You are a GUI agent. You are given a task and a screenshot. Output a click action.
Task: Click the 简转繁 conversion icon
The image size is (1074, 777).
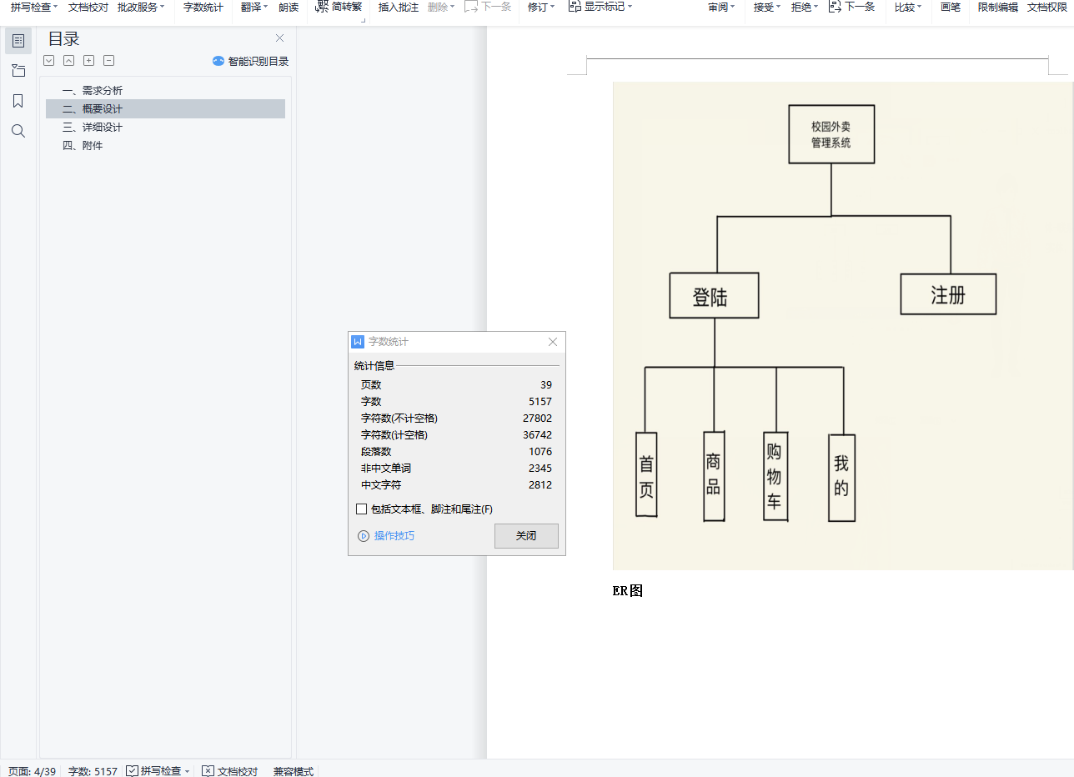tap(322, 7)
